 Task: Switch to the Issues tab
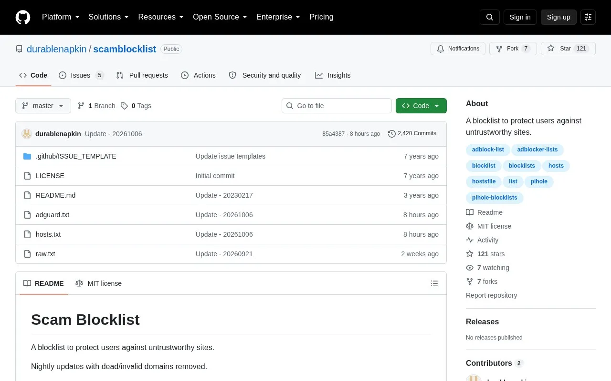[81, 75]
